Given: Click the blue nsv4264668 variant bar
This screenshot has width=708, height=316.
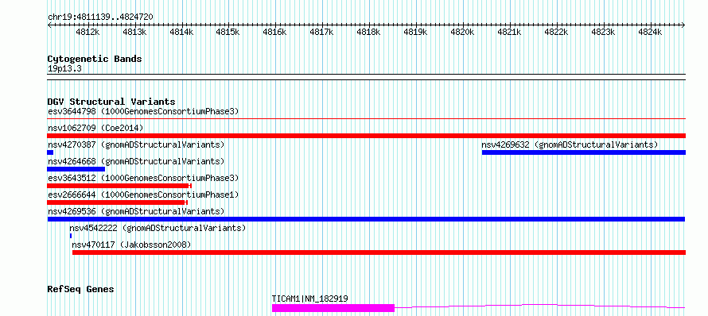Looking at the screenshot, I should pyautogui.click(x=76, y=169).
